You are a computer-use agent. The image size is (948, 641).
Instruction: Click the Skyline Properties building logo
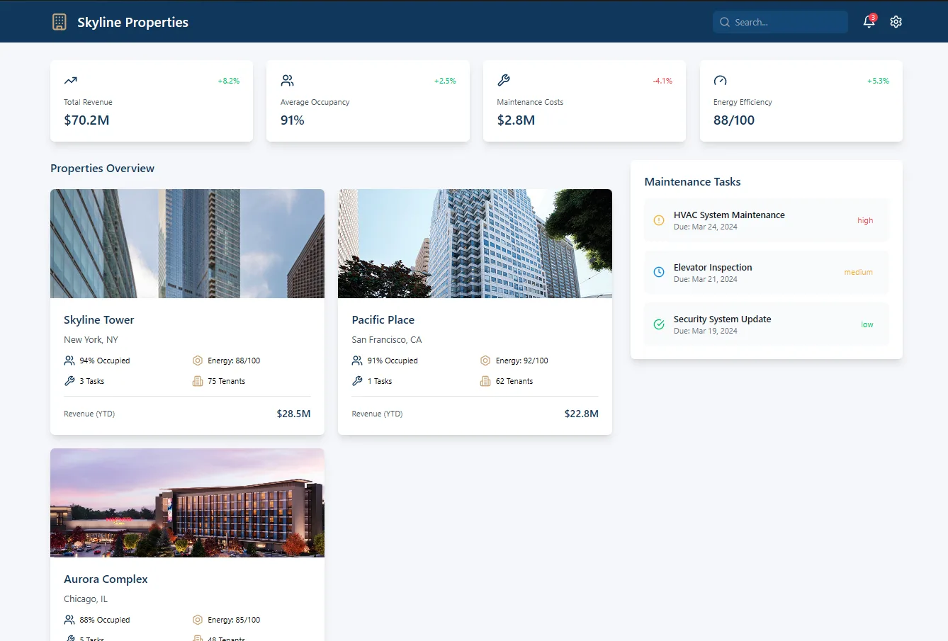[60, 22]
